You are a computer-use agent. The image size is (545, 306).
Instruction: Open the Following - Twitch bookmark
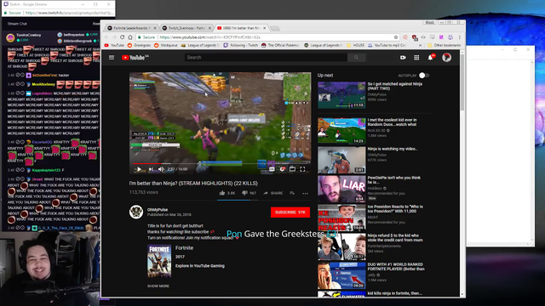241,45
